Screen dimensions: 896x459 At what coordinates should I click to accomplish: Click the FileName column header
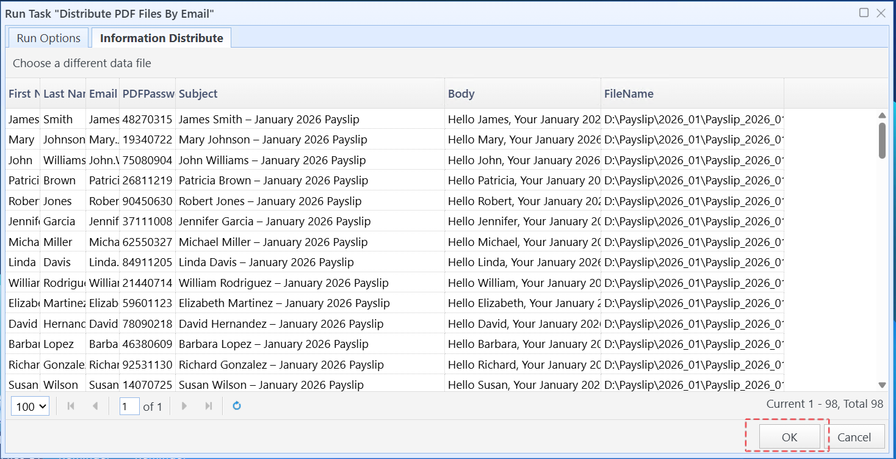pyautogui.click(x=692, y=93)
